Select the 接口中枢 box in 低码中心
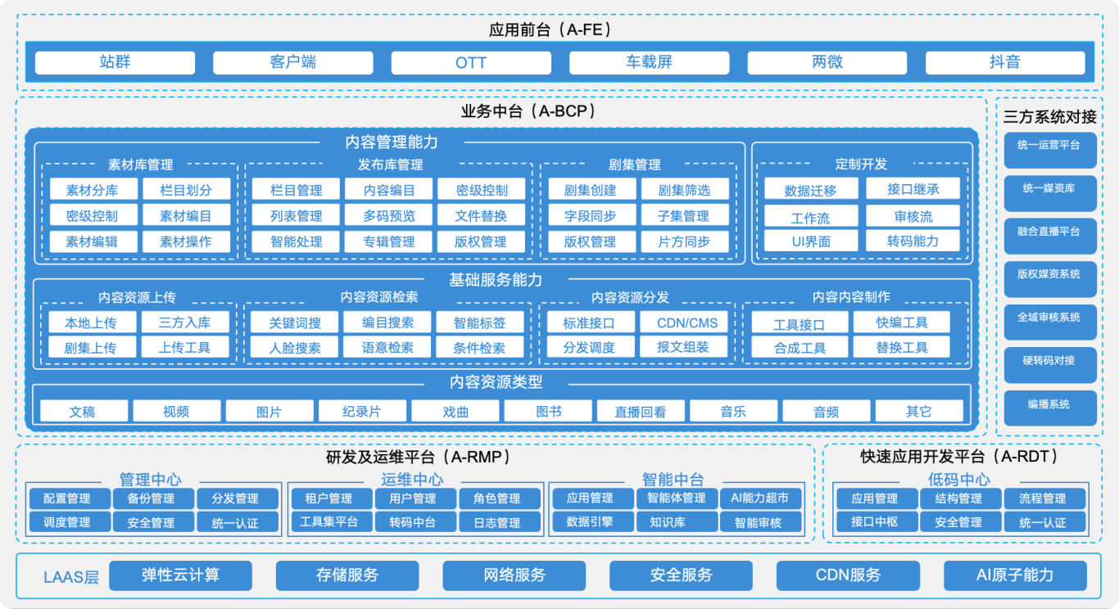This screenshot has height=609, width=1119. point(874,522)
